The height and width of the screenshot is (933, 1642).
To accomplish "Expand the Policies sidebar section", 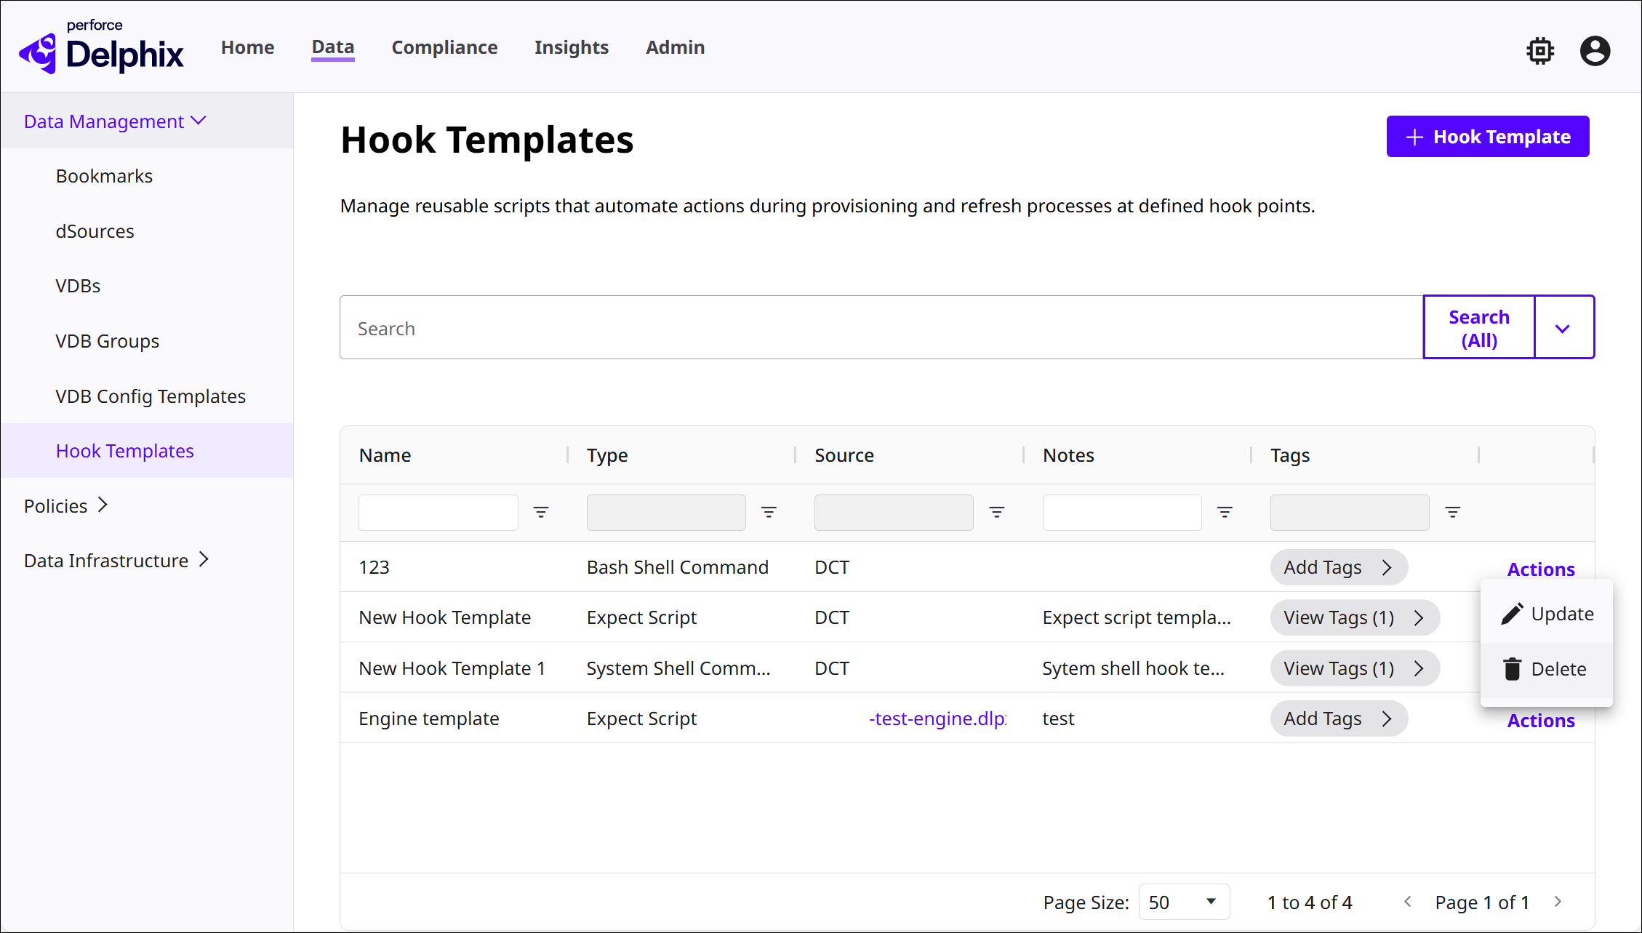I will point(66,505).
